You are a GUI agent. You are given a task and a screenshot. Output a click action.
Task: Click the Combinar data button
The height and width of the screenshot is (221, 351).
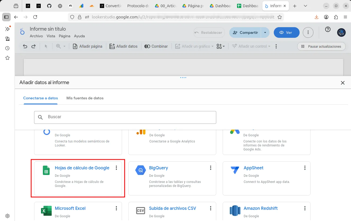[156, 46]
